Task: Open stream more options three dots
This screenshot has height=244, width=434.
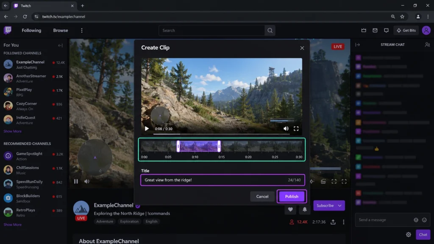Action: (343, 222)
